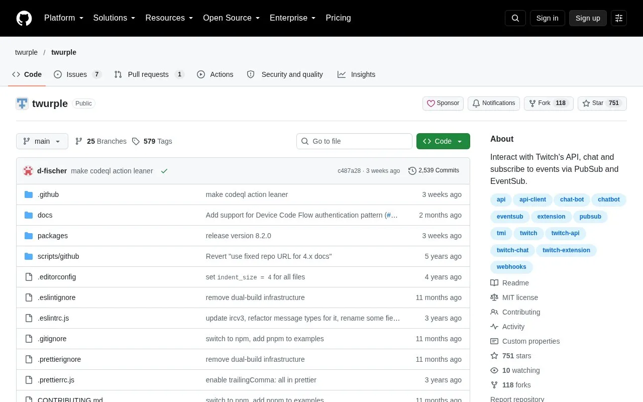This screenshot has height=402, width=643.
Task: Select the twitch-api topic tag
Action: click(x=565, y=233)
